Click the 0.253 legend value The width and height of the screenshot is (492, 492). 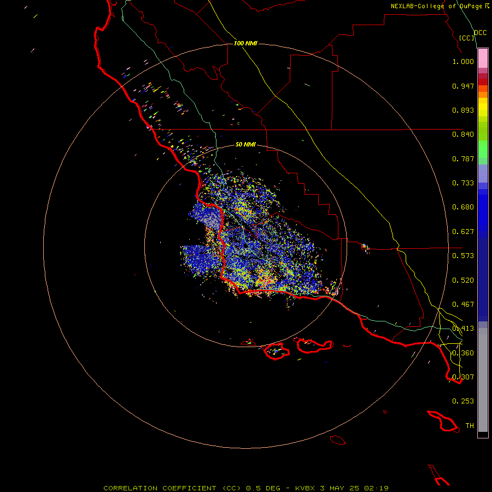(x=463, y=401)
